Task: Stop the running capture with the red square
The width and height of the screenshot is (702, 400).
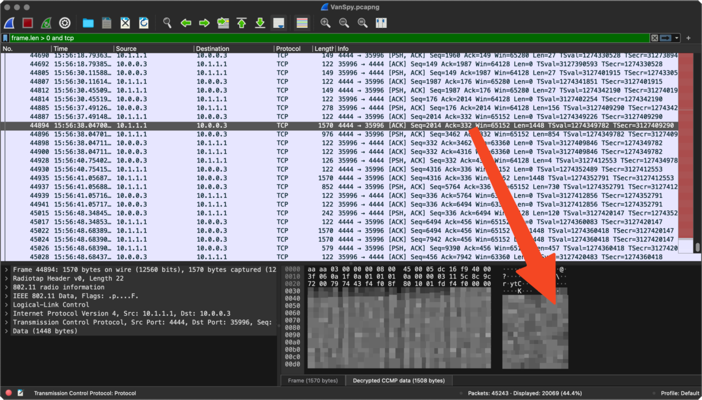Action: tap(28, 23)
